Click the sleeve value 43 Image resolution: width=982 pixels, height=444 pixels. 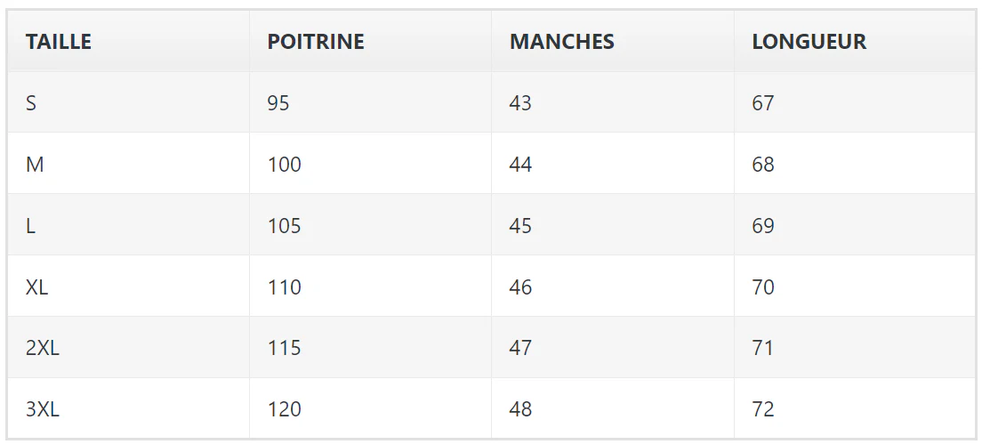[520, 102]
